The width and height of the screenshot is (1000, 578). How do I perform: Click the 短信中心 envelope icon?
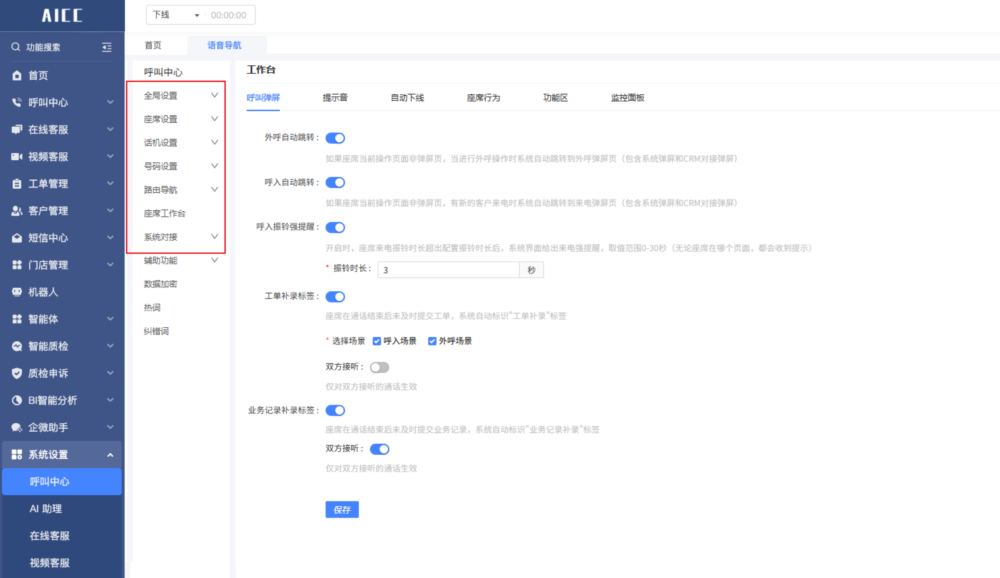coord(17,238)
